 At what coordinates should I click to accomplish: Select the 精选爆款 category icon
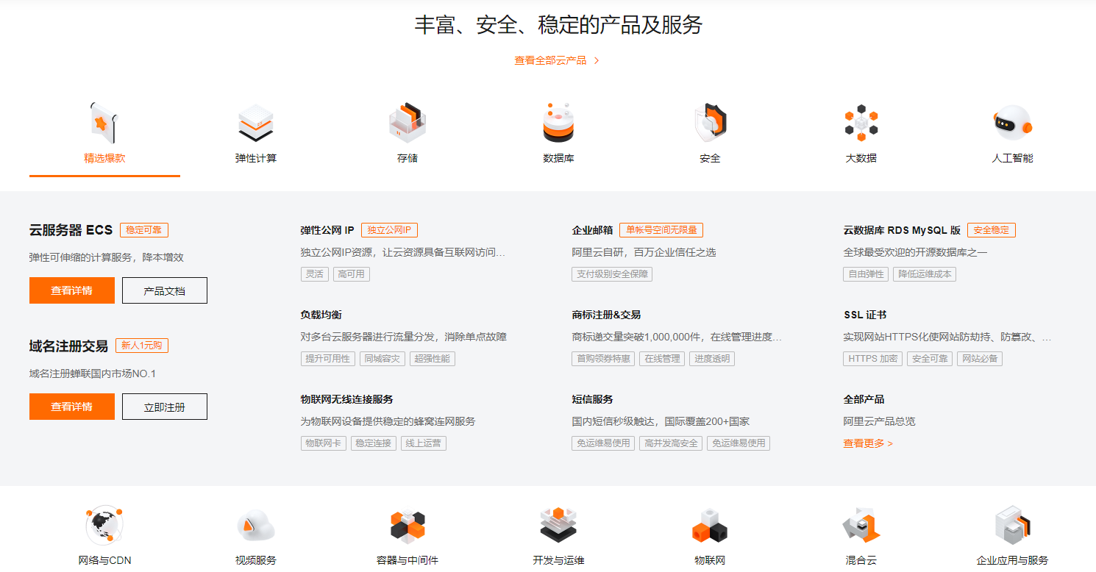pos(104,123)
